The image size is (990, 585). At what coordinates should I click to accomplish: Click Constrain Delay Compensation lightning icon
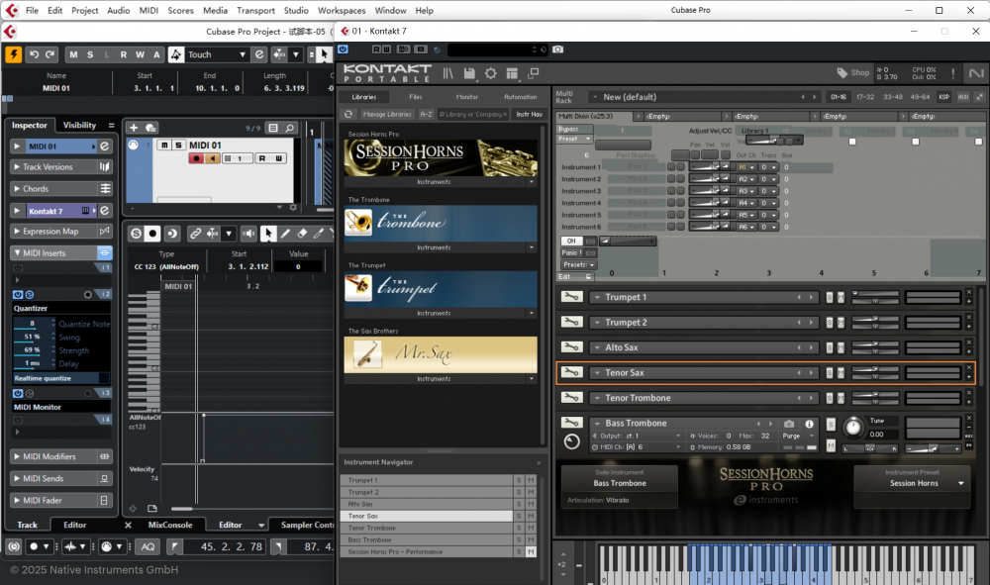click(x=13, y=54)
